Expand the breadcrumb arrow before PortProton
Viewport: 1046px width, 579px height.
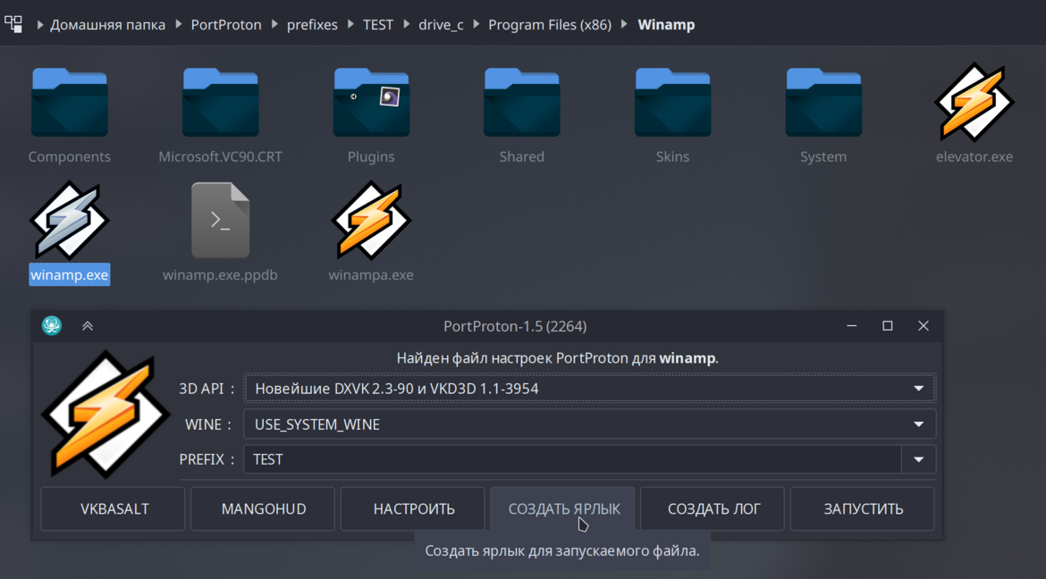[179, 25]
